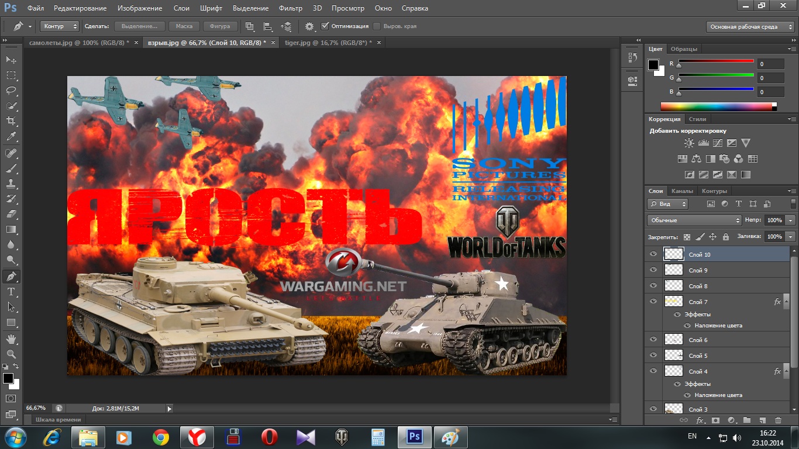Select the Hand tool
The width and height of the screenshot is (799, 449).
11,339
